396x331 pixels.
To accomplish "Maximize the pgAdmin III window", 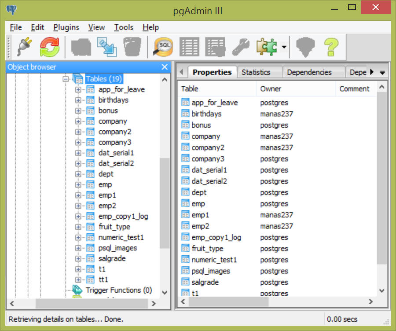I will point(352,7).
